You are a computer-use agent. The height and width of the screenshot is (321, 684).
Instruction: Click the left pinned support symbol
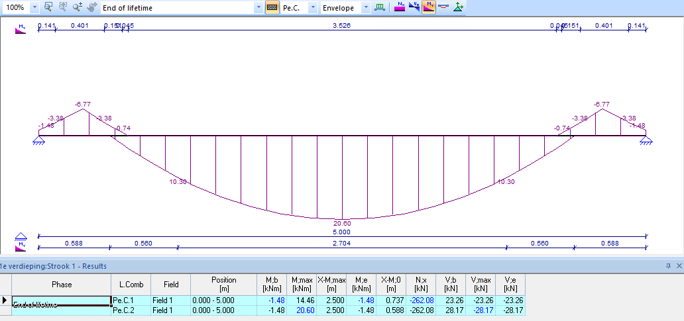click(x=39, y=140)
